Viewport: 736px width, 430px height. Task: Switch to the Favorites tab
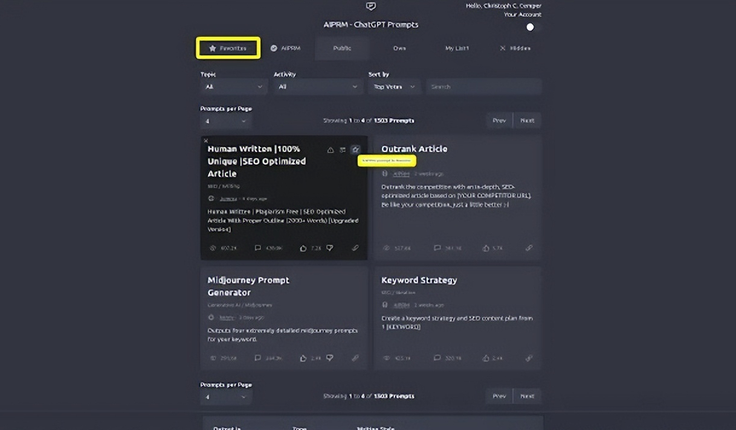coord(228,48)
